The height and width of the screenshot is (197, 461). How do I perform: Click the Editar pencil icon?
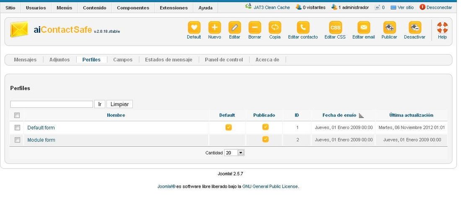235,28
